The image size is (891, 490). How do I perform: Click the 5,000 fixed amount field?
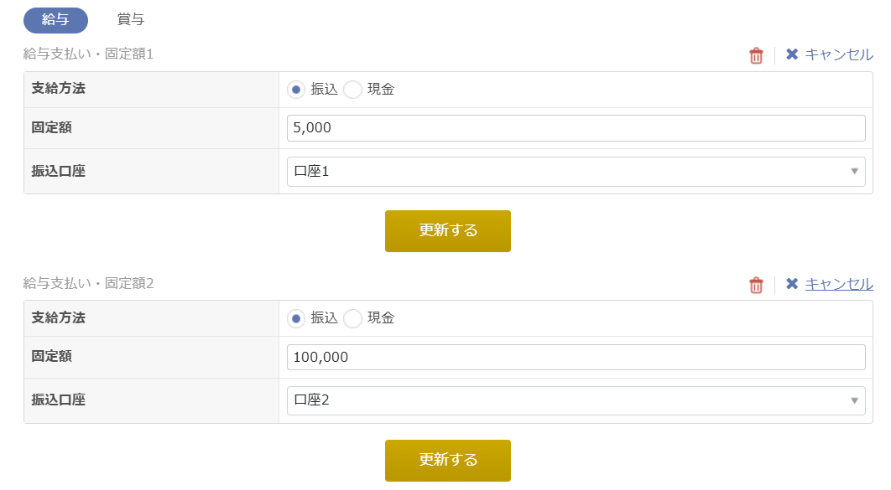(575, 128)
